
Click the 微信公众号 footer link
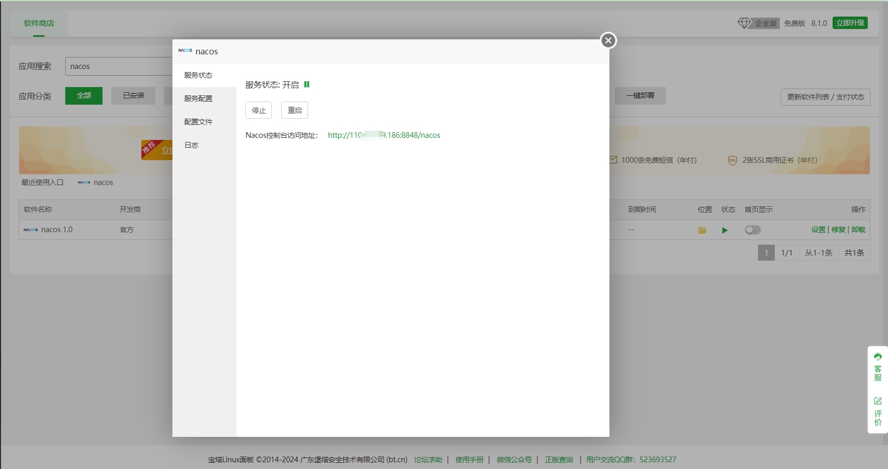click(x=514, y=460)
